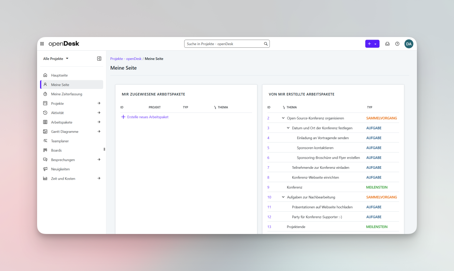Open the app grid icon beside openDesk logo
The image size is (454, 271).
click(42, 43)
